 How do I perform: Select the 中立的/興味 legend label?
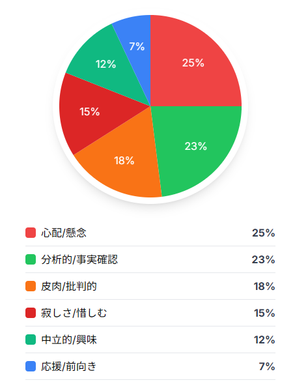[69, 340]
